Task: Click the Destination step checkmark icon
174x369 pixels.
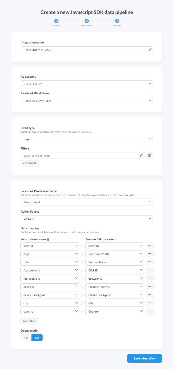Action: 87,20
